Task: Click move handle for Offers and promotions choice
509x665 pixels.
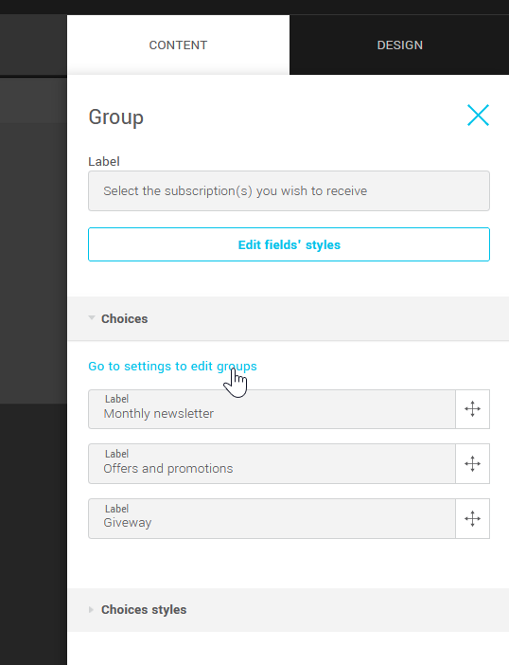Action: click(473, 464)
